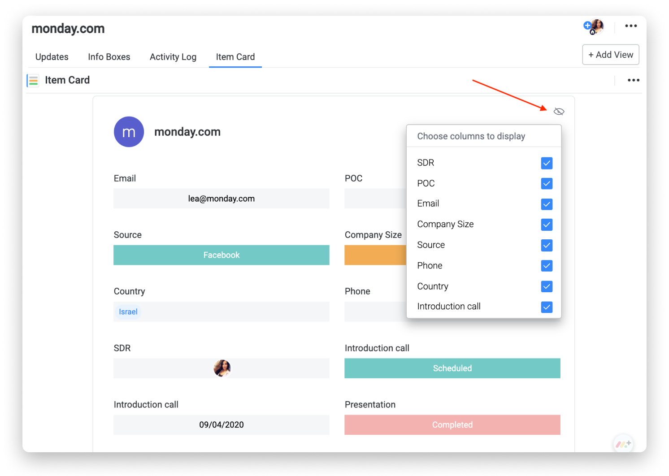The image size is (669, 476).
Task: Click the + Add View button
Action: coord(611,55)
